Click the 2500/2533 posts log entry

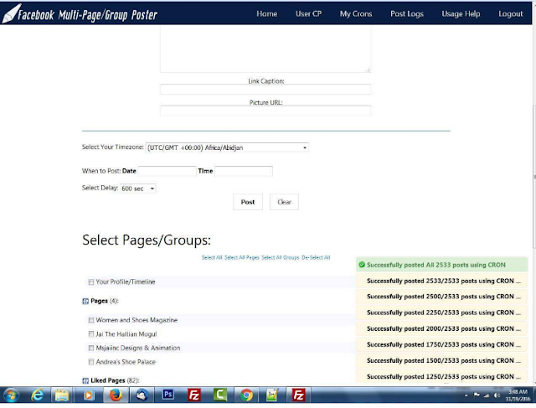click(x=442, y=297)
